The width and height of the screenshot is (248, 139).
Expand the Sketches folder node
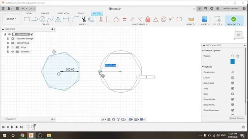[8, 51]
